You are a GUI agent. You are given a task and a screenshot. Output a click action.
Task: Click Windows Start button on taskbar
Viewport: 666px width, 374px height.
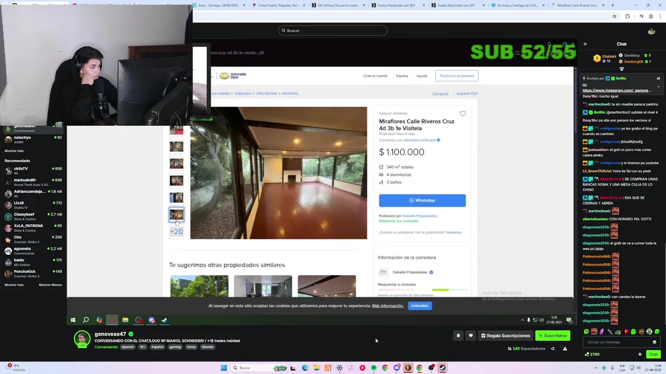click(x=224, y=368)
